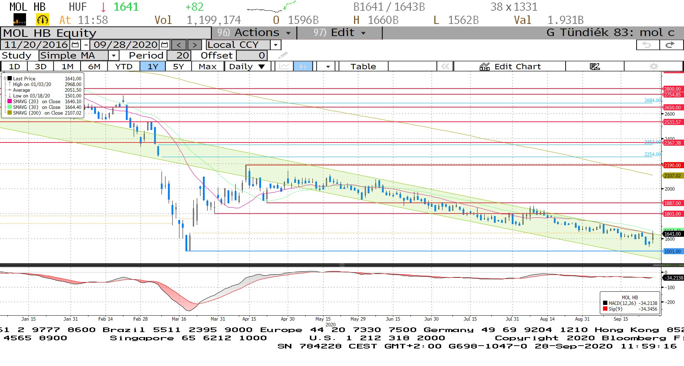Collapse legend with the minus box
This screenshot has height=366, width=684.
tap(5, 78)
